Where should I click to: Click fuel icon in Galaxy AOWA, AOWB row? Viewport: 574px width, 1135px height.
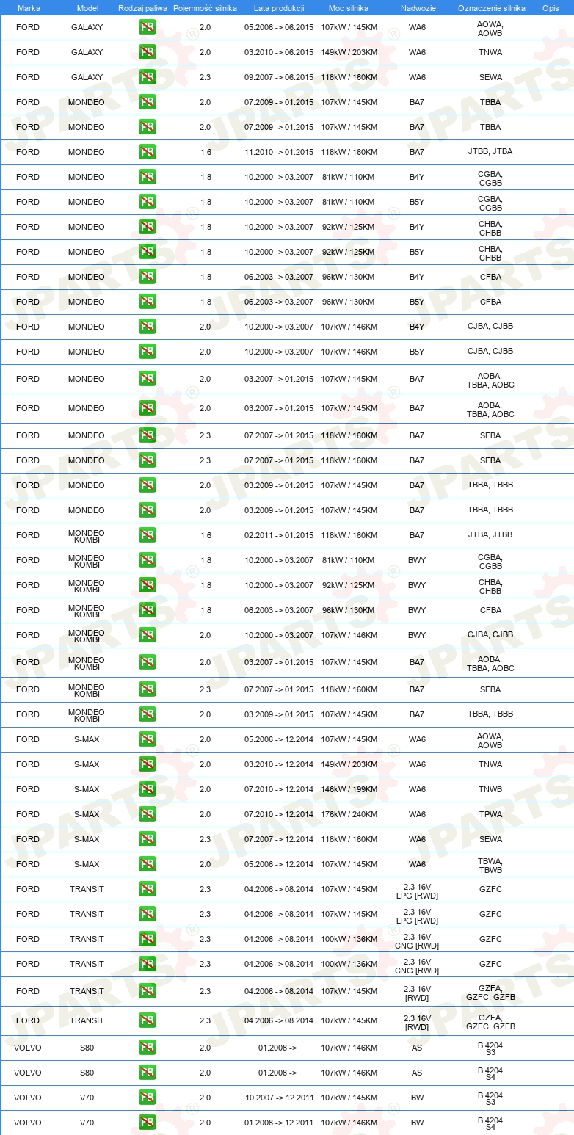[148, 27]
